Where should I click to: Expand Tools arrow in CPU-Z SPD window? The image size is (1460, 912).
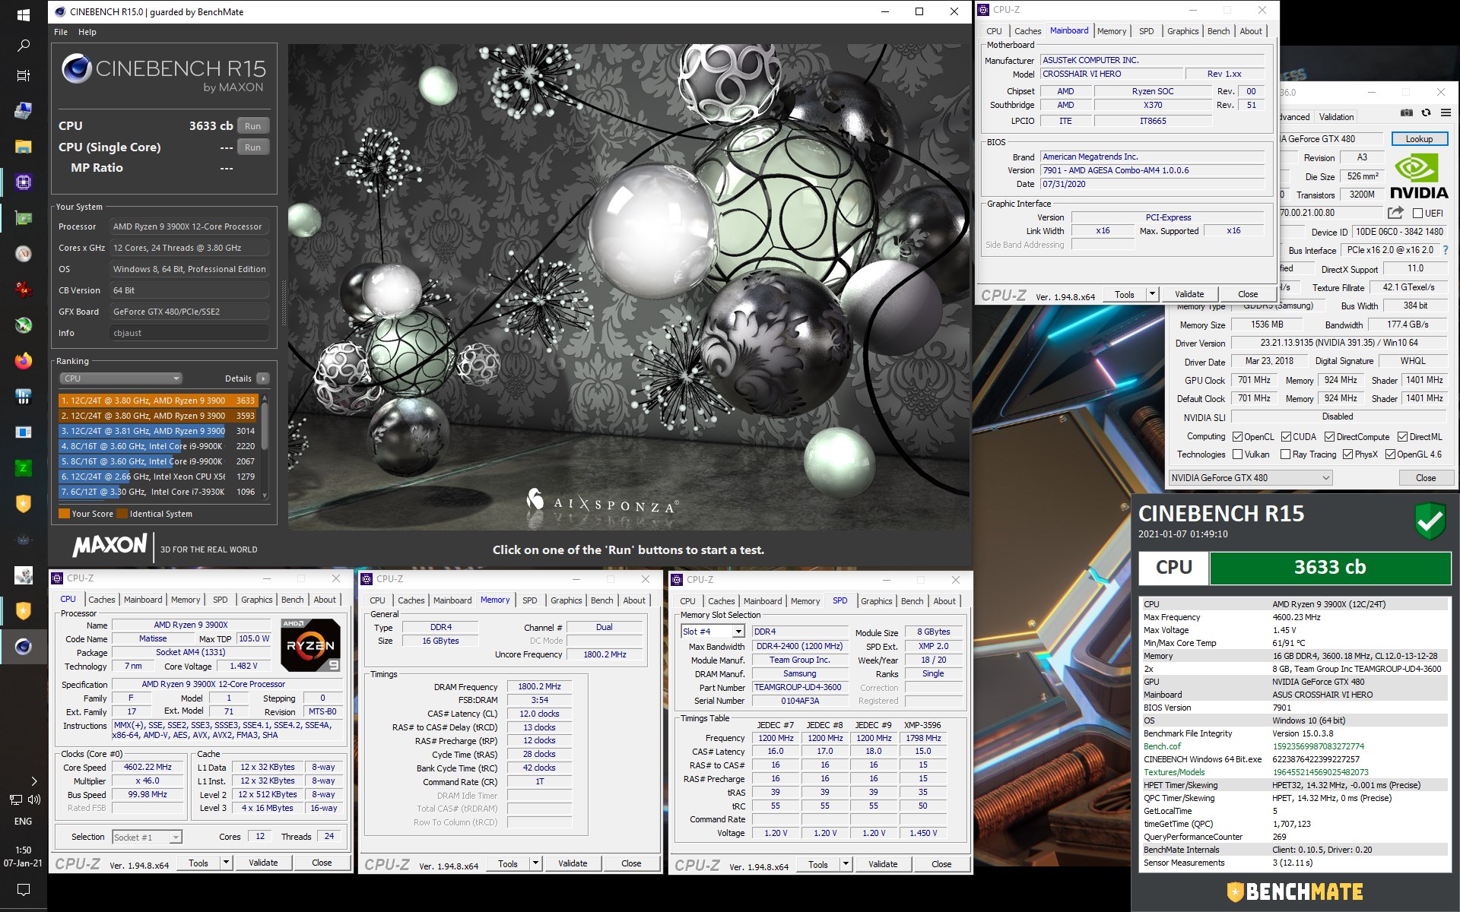click(x=845, y=864)
